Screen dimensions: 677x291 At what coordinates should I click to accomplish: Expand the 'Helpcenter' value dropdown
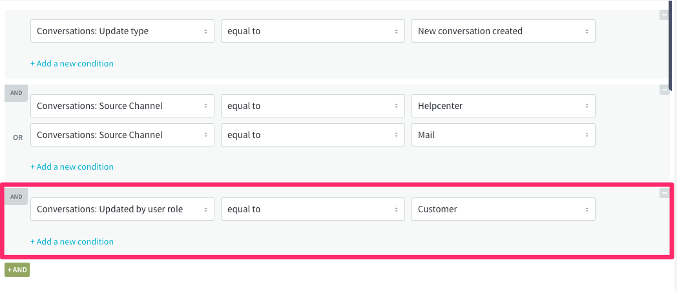(503, 106)
